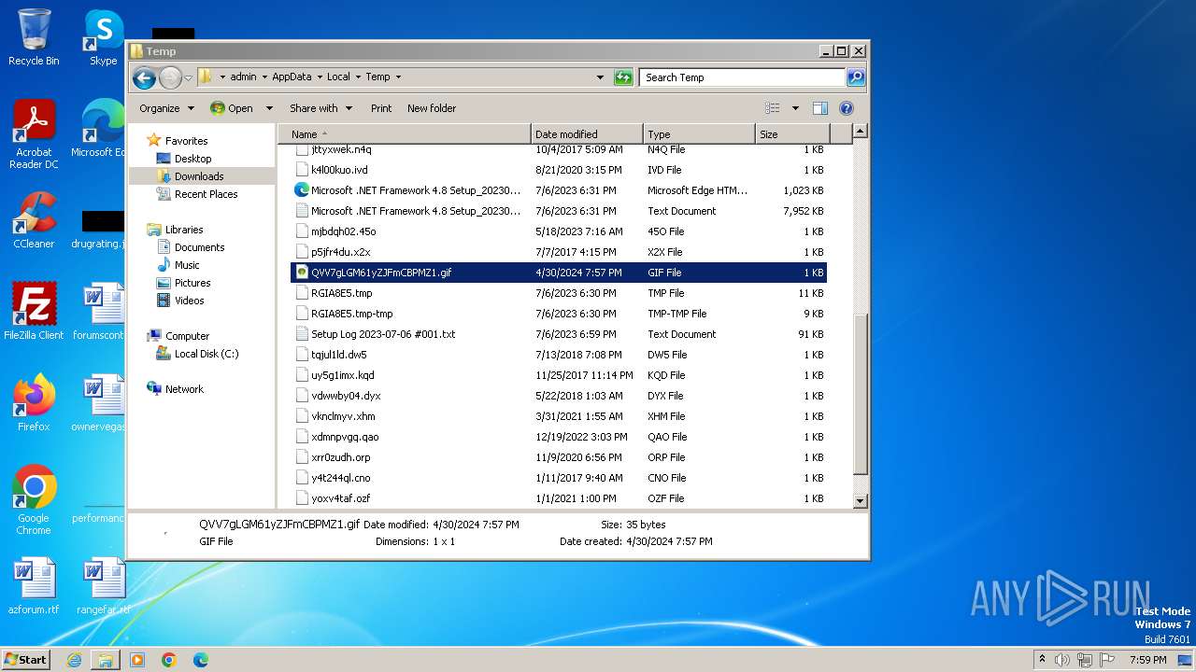Open Google Chrome desktop icon
Image resolution: width=1196 pixels, height=672 pixels.
pos(34,499)
